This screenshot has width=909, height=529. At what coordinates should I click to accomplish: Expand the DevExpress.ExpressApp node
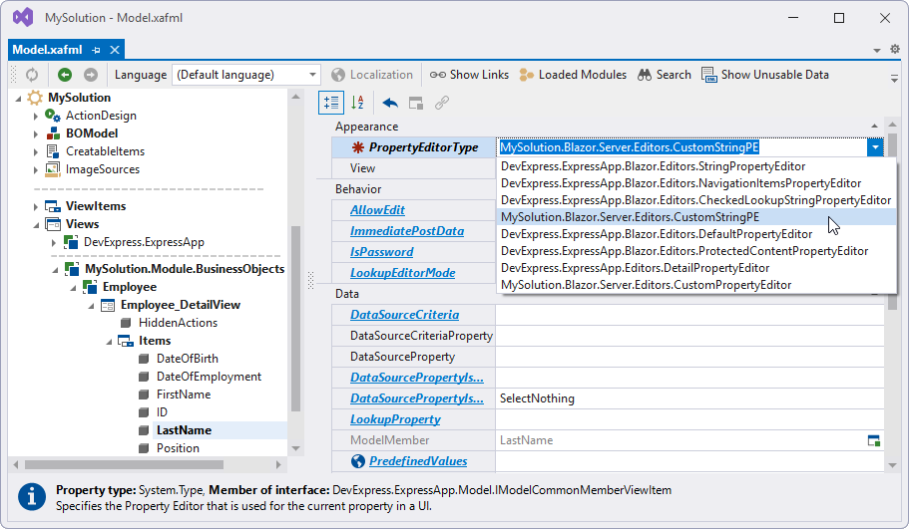pos(53,242)
